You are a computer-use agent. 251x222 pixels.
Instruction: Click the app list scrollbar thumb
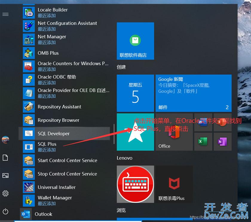point(114,134)
